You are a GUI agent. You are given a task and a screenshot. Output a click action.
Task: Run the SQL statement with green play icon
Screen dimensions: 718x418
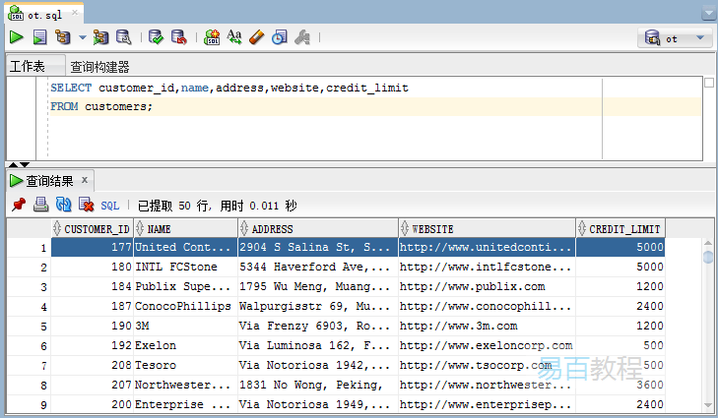(x=17, y=37)
